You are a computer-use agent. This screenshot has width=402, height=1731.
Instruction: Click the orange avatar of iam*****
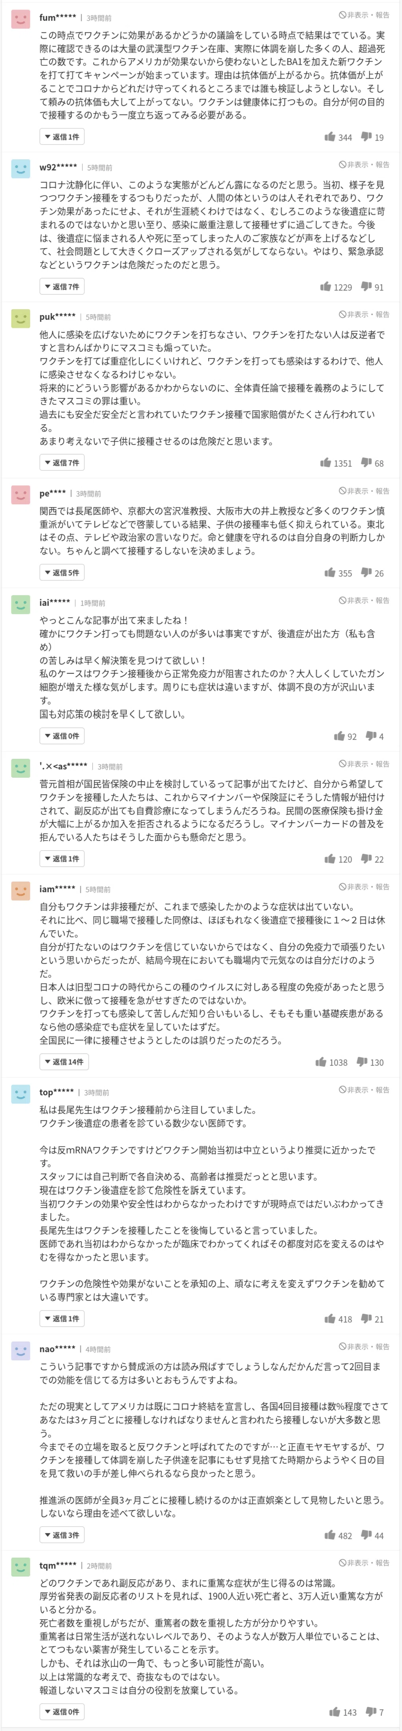pos(21,891)
